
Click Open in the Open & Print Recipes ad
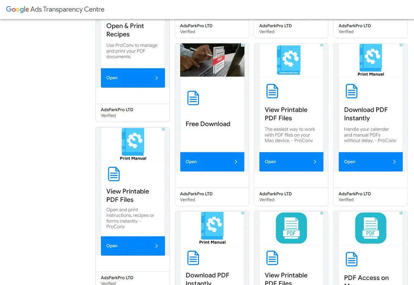point(133,78)
